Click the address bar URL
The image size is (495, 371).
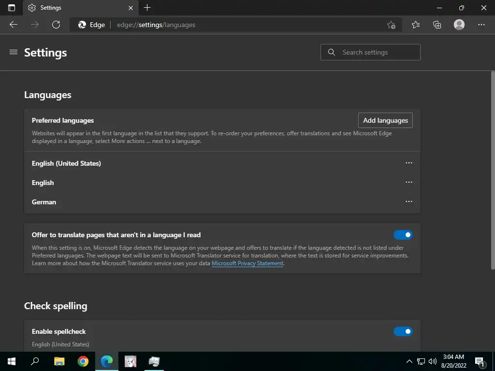[156, 25]
